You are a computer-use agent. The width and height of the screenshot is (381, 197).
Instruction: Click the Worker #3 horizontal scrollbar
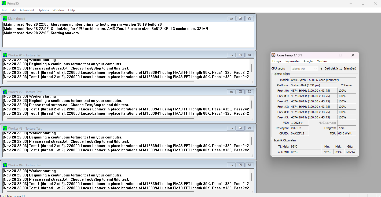[100, 155]
